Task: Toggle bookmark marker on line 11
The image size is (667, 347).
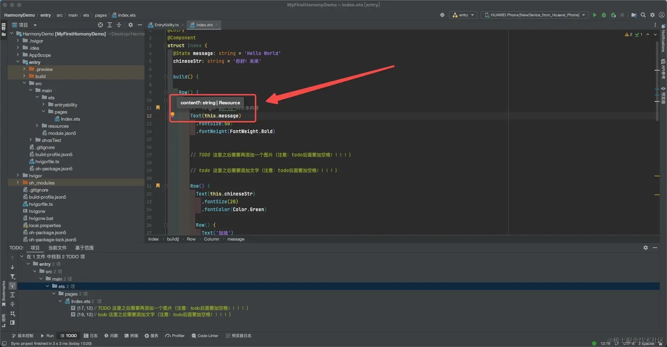Action: (158, 108)
